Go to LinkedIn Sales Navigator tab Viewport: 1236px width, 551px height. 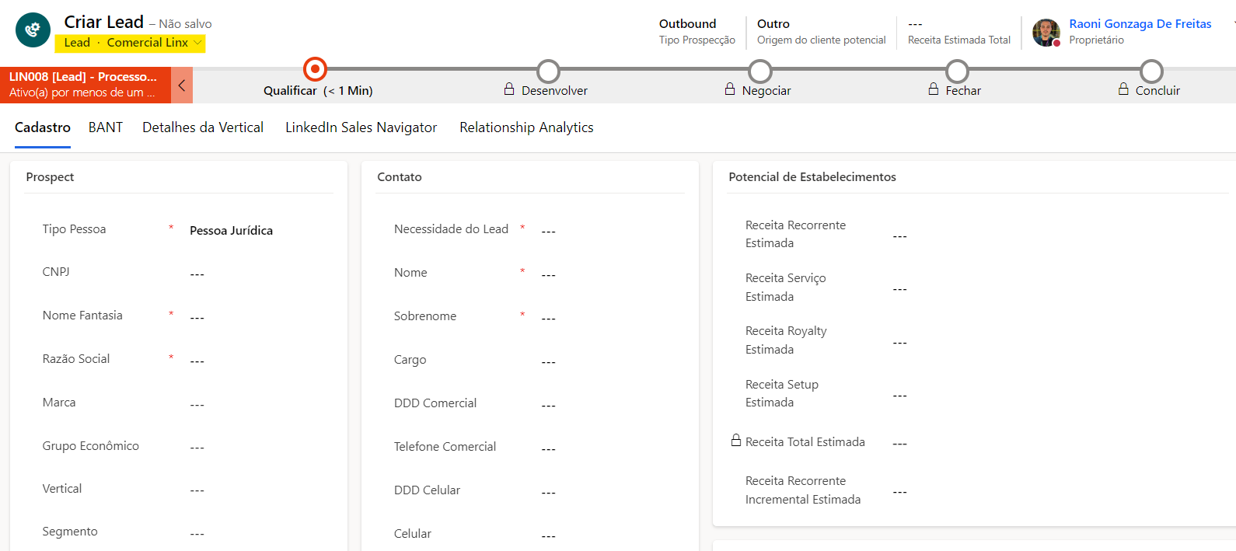click(x=361, y=127)
